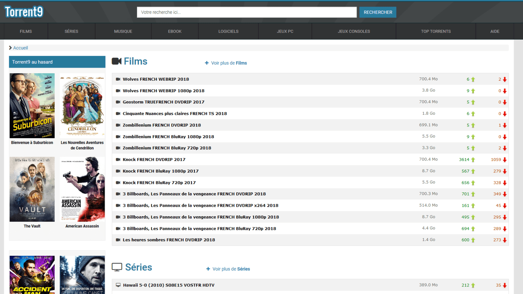This screenshot has height=294, width=523.
Task: Click green seed arrow on Cinquante Nuances row
Action: (473, 114)
